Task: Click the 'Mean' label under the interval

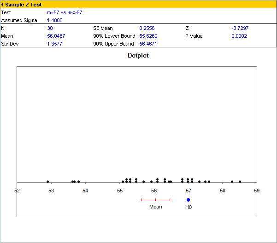Action: pyautogui.click(x=155, y=207)
